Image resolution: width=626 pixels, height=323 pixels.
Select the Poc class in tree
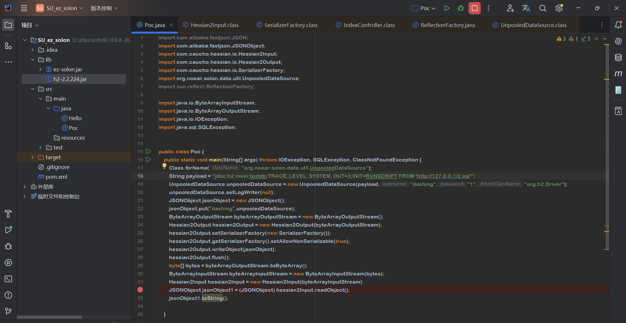pos(70,128)
